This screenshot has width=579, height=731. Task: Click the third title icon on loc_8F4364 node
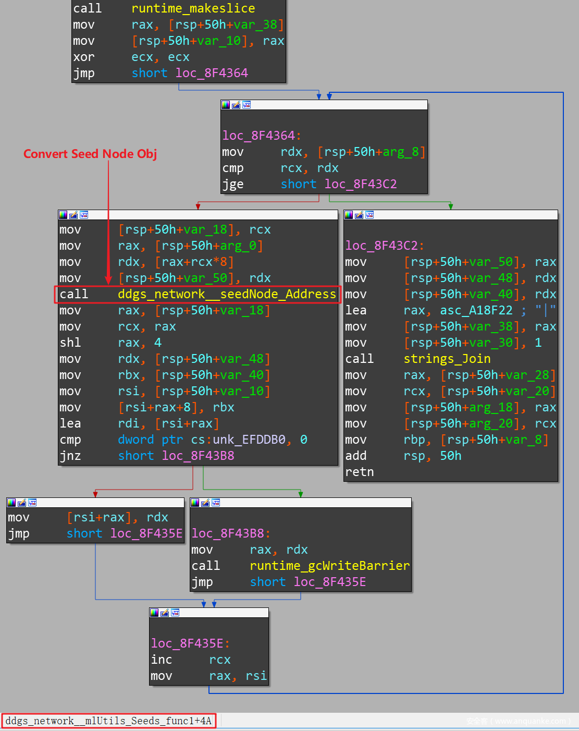click(247, 105)
